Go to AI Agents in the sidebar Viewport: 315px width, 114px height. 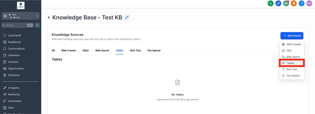(x=14, y=88)
